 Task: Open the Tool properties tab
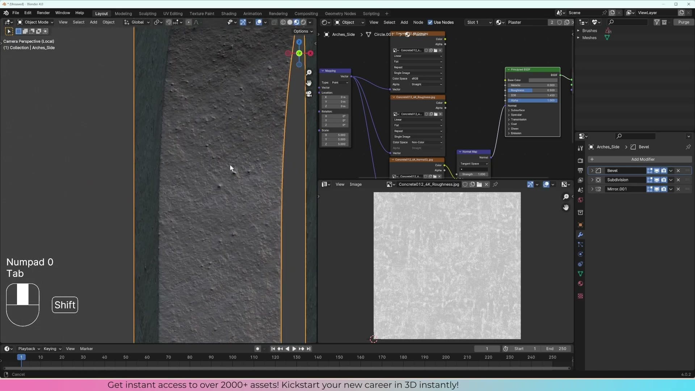point(580,148)
